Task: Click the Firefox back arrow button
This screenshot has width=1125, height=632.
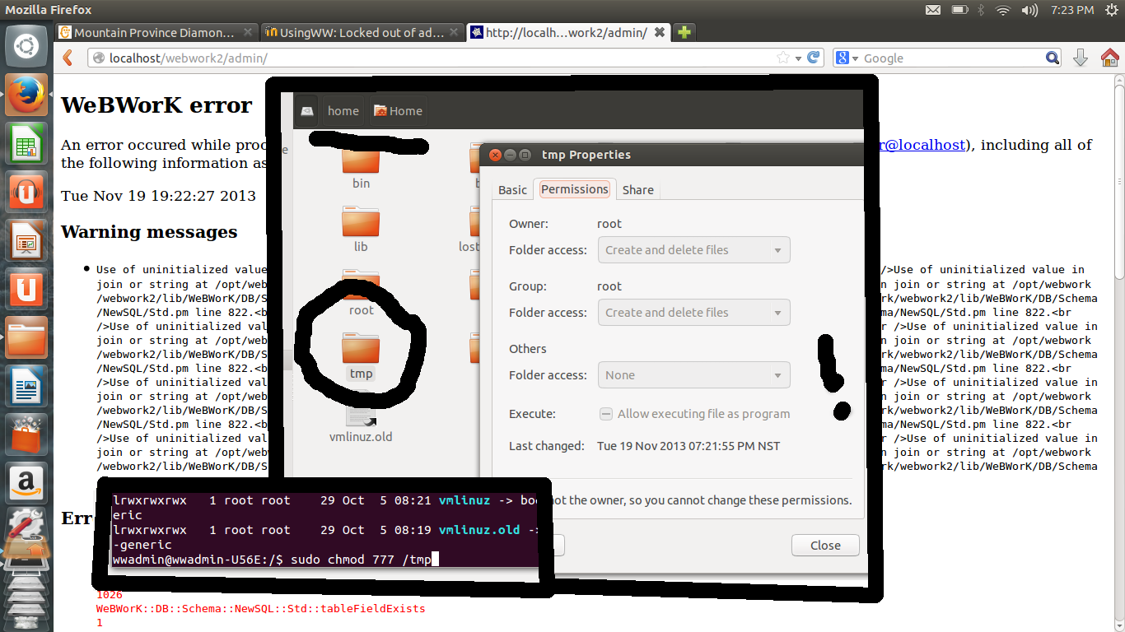Action: pyautogui.click(x=68, y=58)
